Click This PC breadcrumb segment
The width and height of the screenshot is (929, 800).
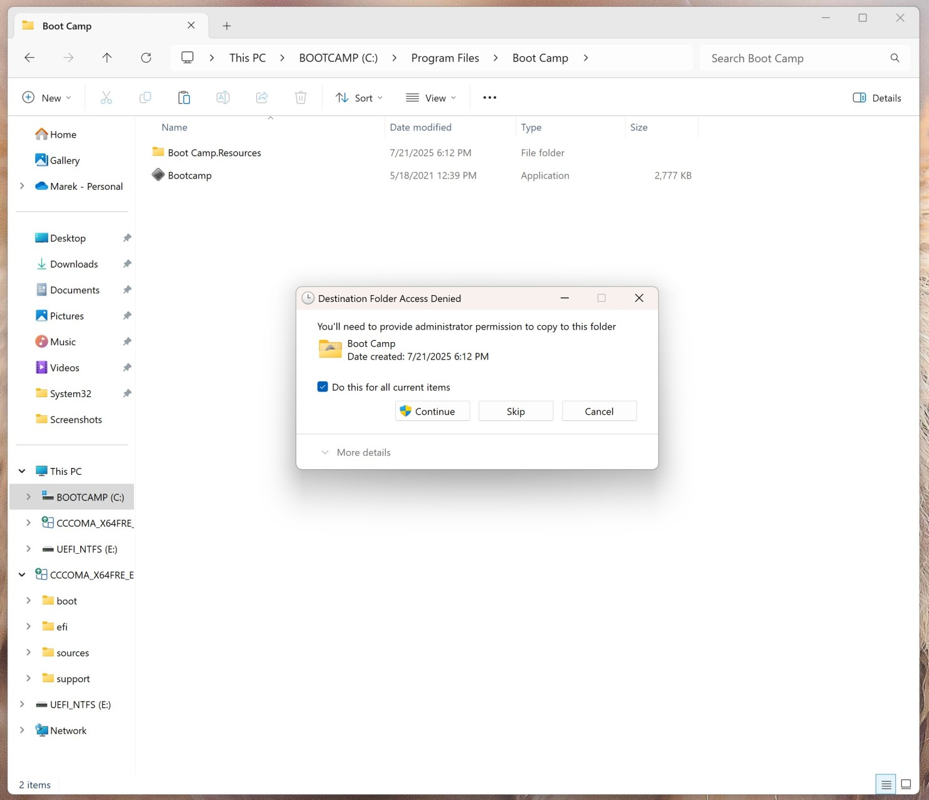point(247,58)
